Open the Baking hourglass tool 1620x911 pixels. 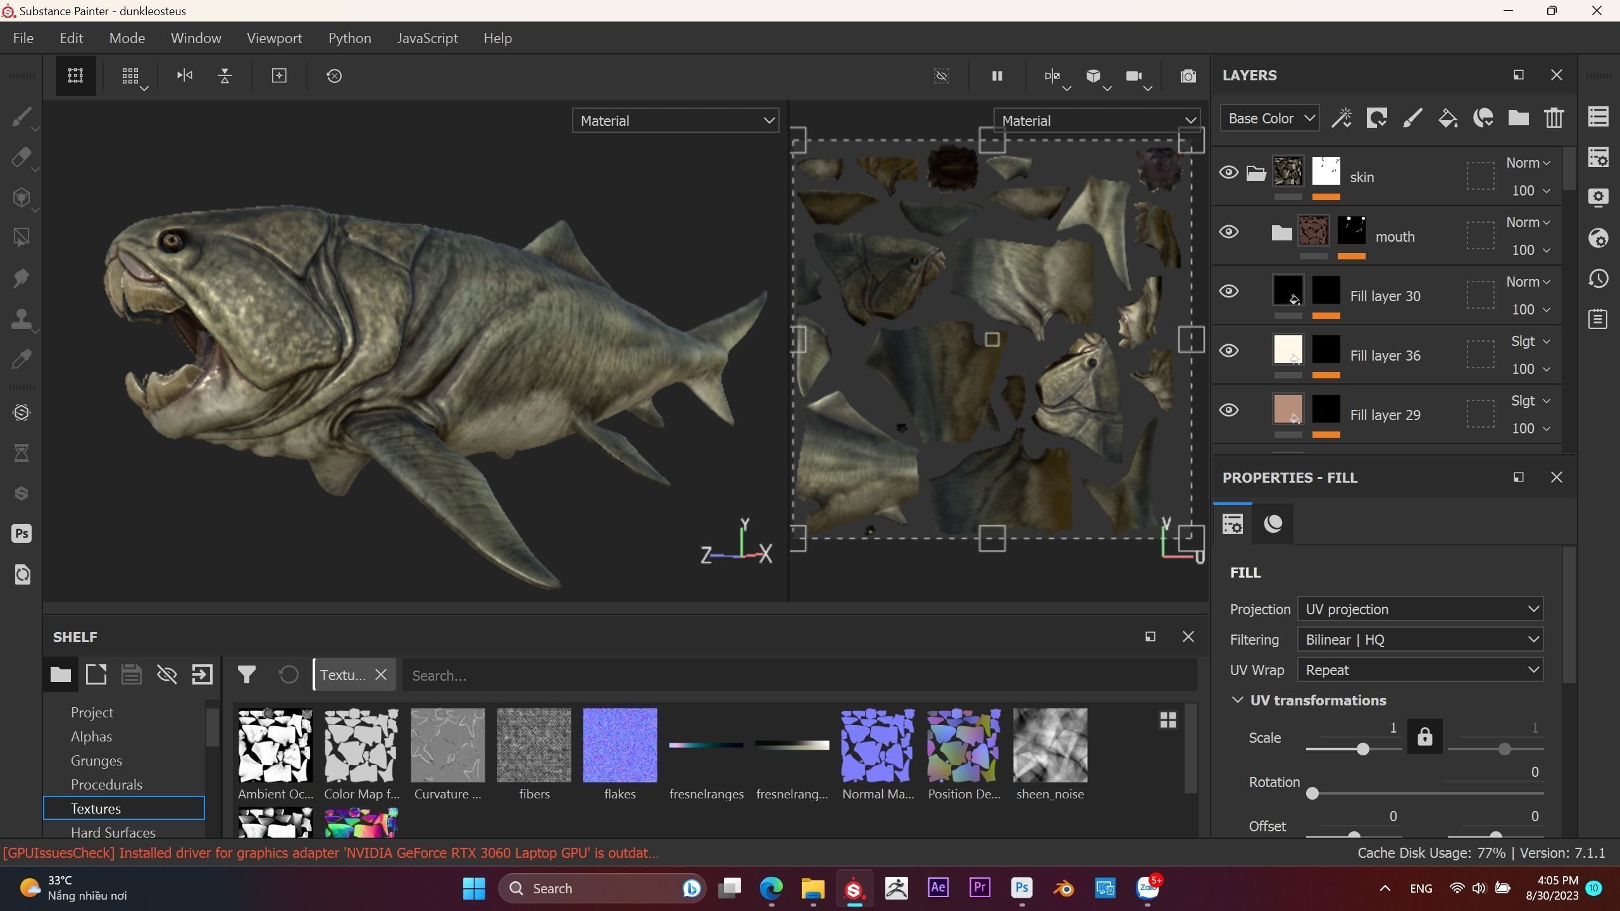22,453
